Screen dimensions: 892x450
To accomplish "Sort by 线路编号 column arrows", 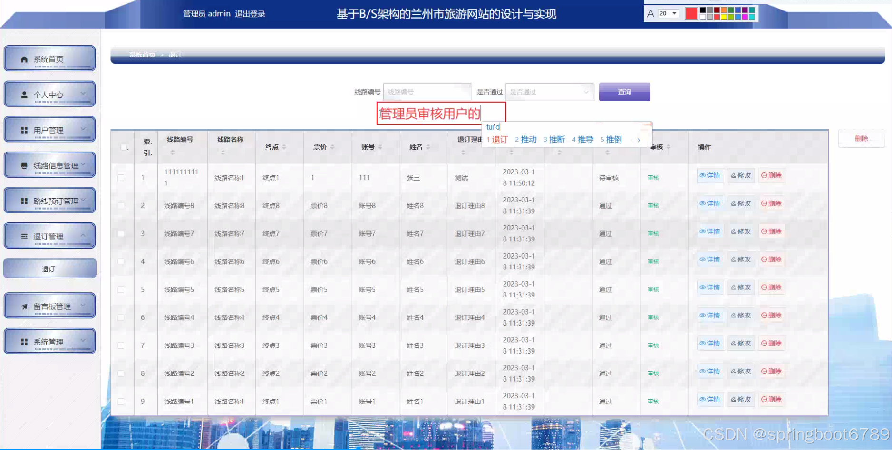I will [x=173, y=153].
